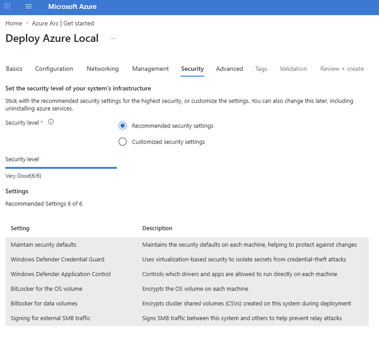The image size is (379, 337).
Task: Select Recommended security settings radio
Action: point(123,126)
